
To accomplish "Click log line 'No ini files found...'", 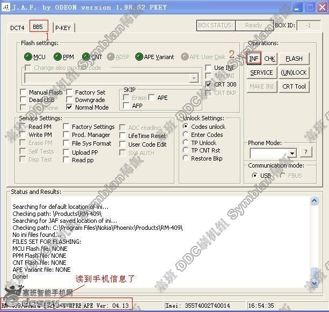I will point(36,235).
